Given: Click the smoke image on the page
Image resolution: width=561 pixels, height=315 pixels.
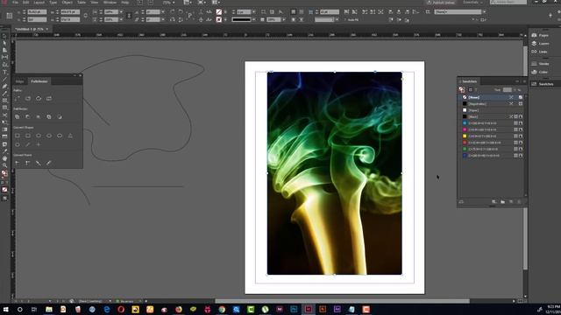Looking at the screenshot, I should tap(335, 173).
